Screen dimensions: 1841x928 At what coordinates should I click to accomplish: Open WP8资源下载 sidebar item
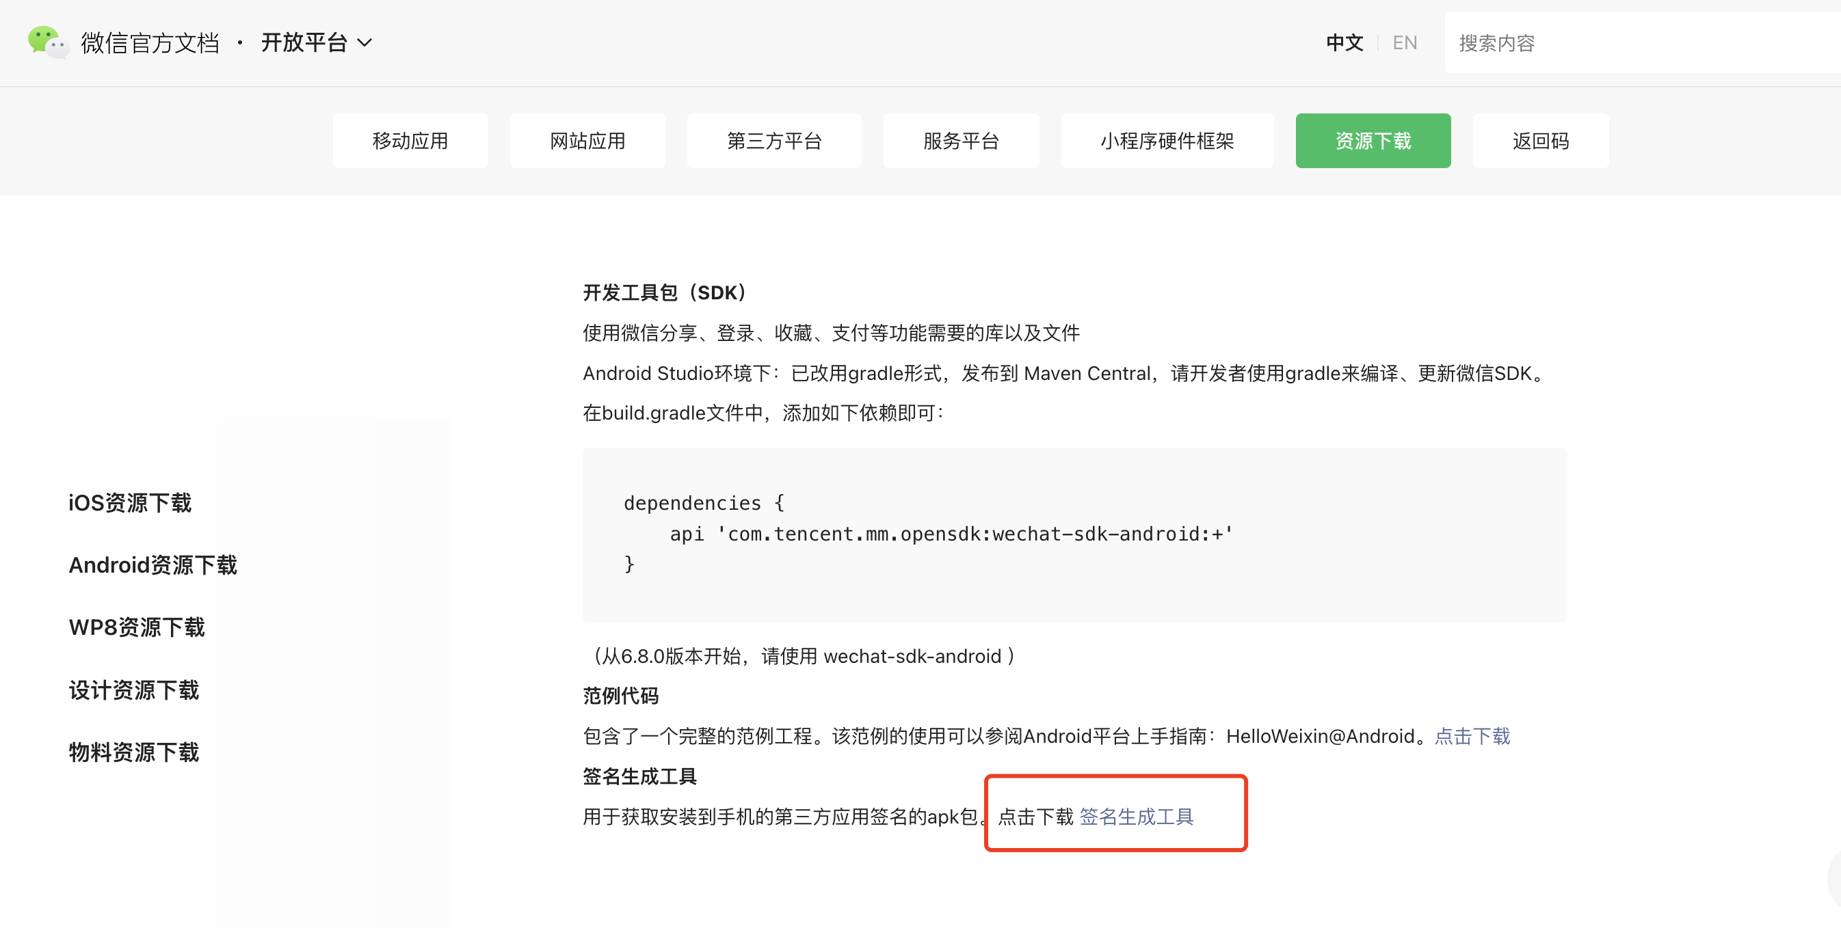click(x=137, y=627)
